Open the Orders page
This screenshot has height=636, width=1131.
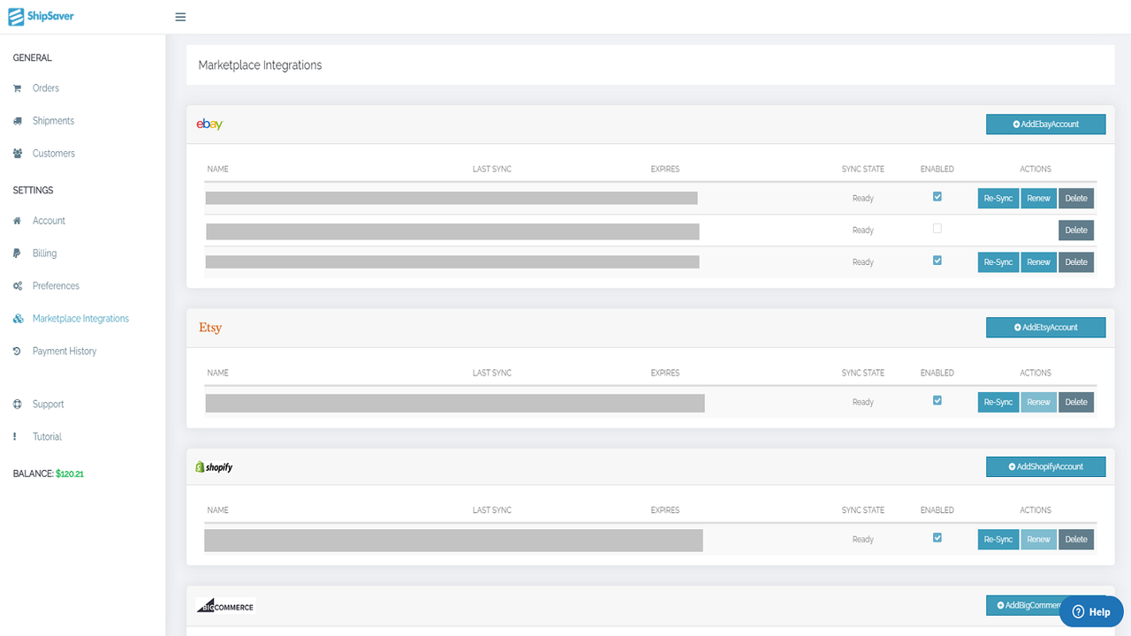point(46,88)
